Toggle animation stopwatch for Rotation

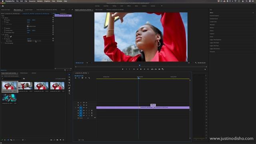pyautogui.click(x=5, y=28)
